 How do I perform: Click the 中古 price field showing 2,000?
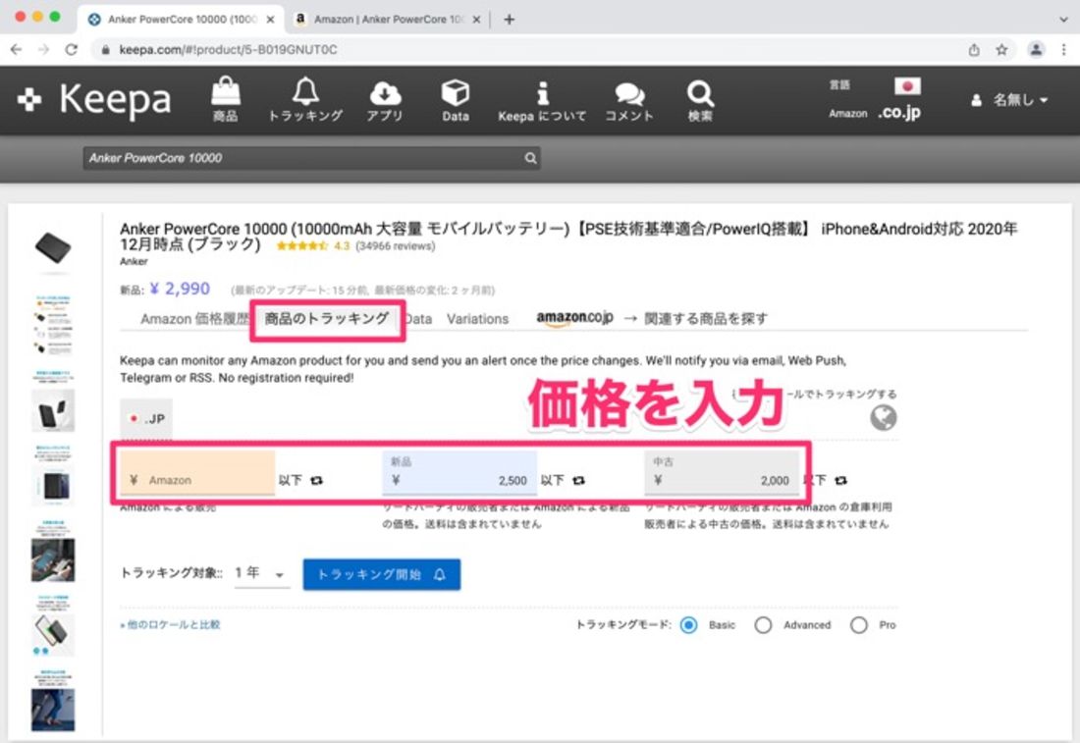[722, 472]
